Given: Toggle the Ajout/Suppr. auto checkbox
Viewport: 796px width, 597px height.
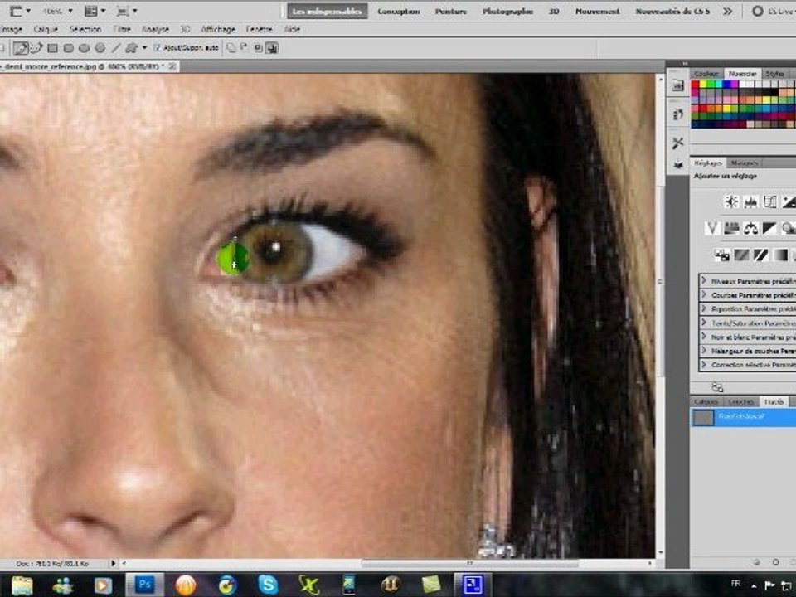Looking at the screenshot, I should coord(158,48).
